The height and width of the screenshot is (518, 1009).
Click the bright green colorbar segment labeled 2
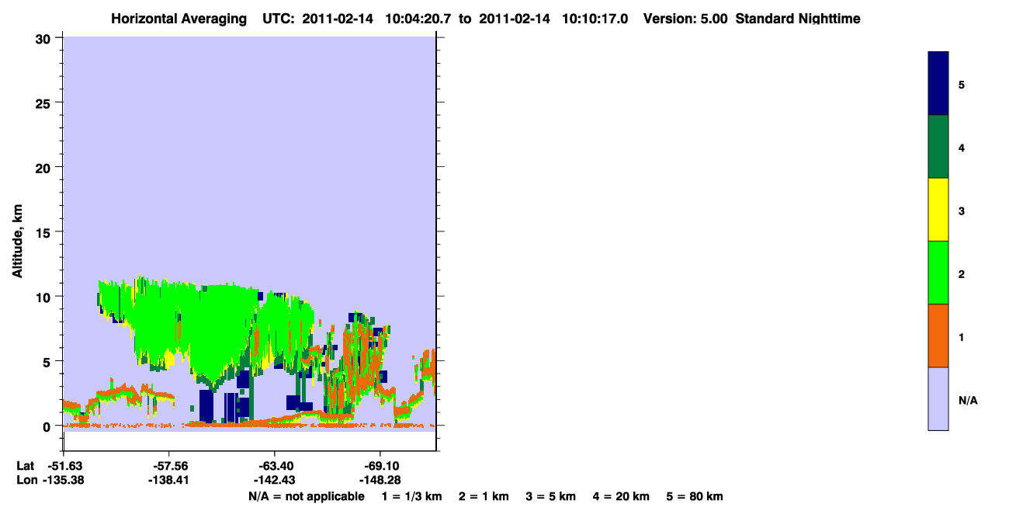(x=938, y=273)
